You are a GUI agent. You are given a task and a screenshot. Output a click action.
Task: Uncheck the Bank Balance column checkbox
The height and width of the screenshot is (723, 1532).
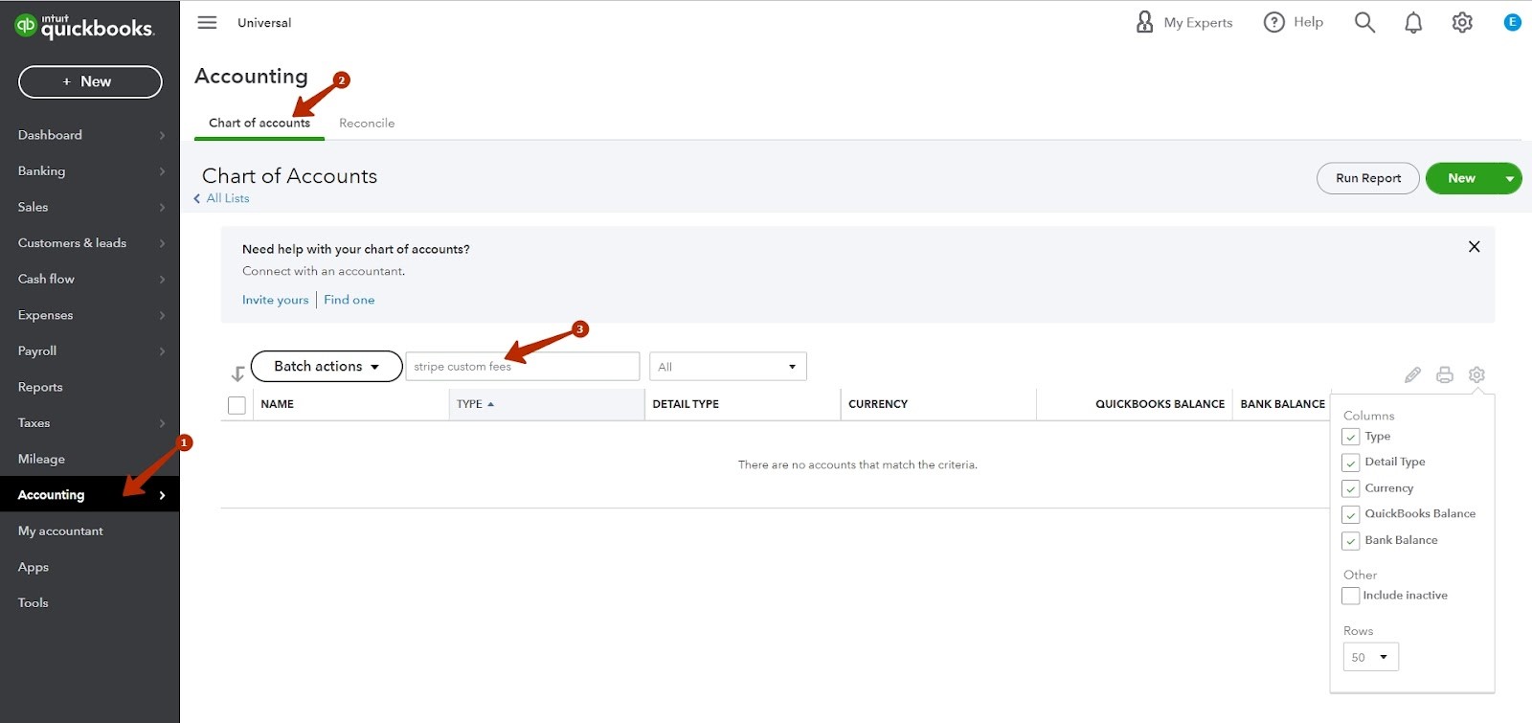pyautogui.click(x=1350, y=540)
